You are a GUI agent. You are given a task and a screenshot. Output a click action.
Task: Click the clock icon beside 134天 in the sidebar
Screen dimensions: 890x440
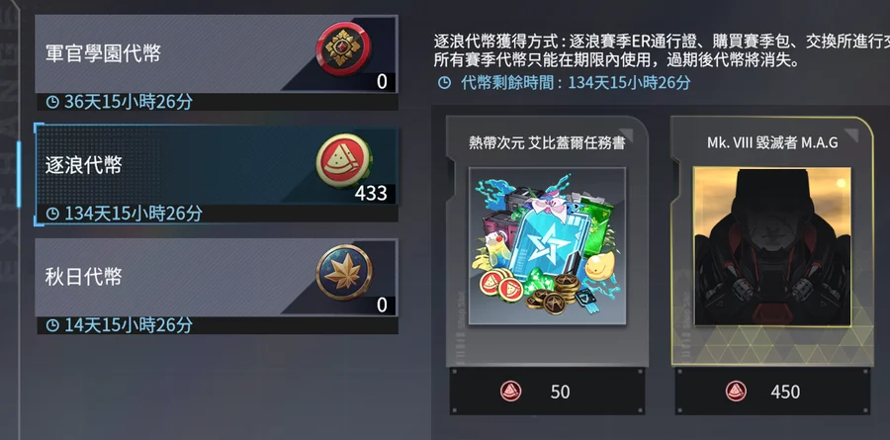pos(52,214)
